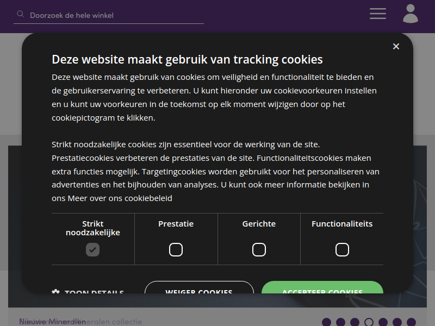Click the gear icon beside Toon Details
435x326 pixels.
coord(55,291)
